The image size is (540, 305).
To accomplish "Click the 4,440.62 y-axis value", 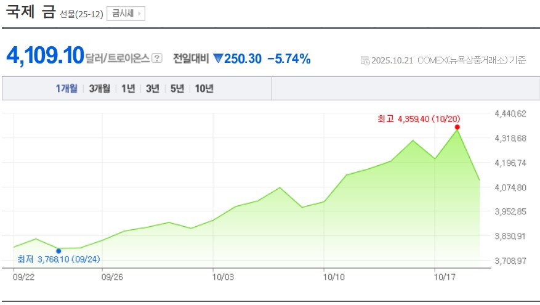I will point(510,114).
